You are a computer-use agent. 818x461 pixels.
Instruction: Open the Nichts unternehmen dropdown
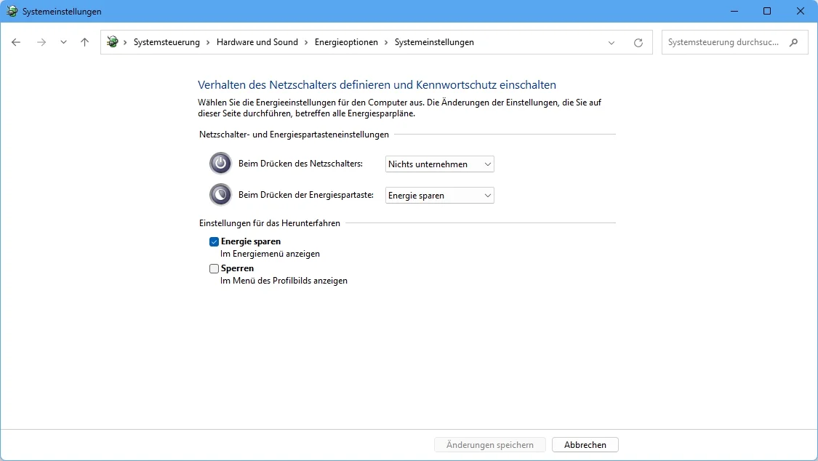[439, 164]
